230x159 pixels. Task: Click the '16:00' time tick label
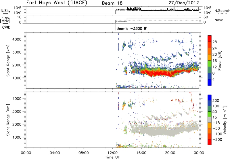point(141,153)
